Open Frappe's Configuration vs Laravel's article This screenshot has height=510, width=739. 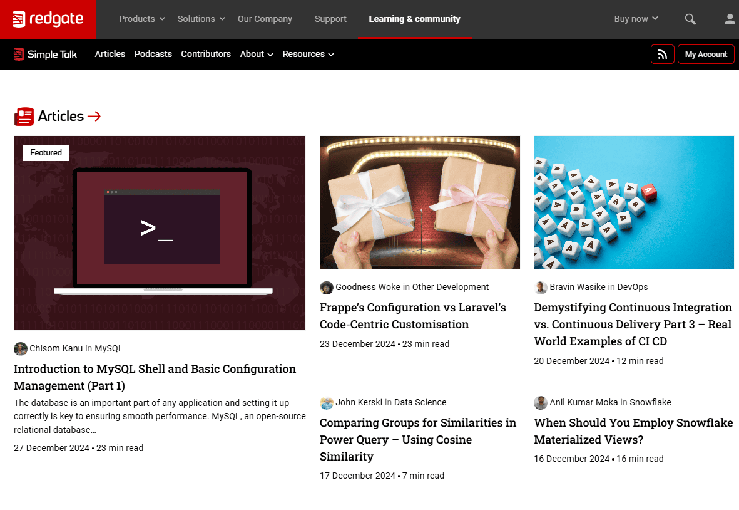pyautogui.click(x=413, y=316)
